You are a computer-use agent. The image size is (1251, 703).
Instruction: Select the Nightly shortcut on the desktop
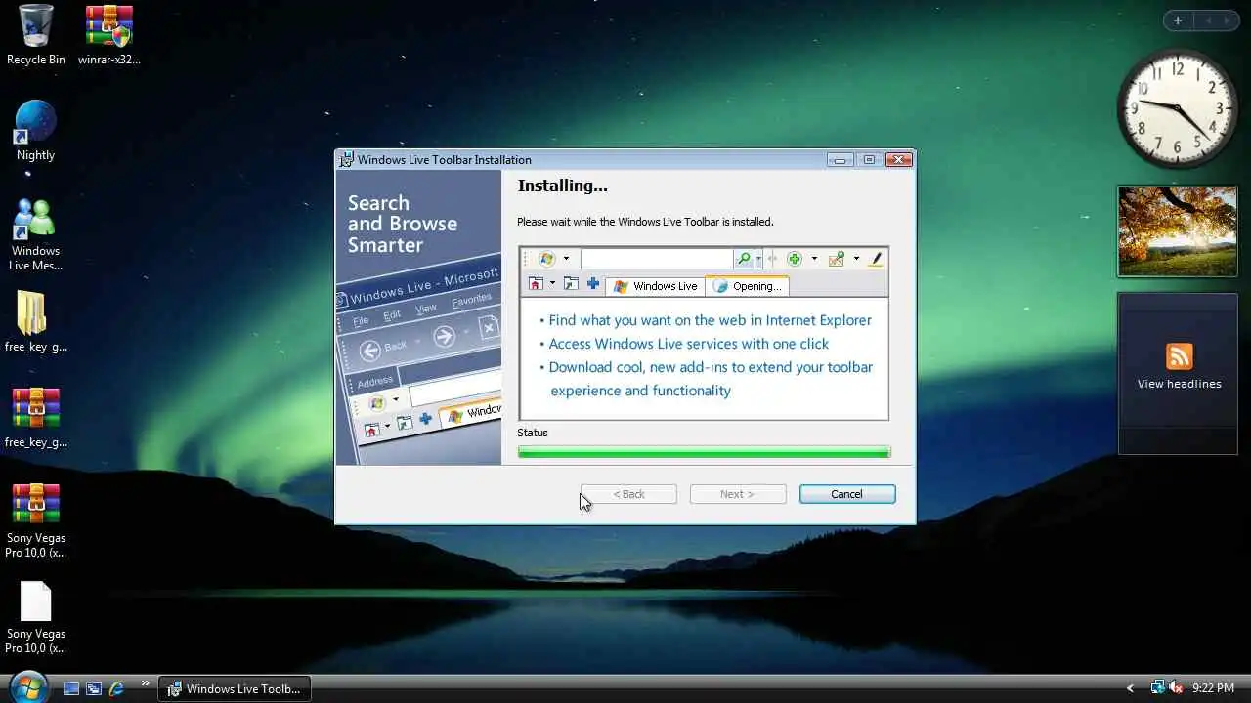(x=35, y=131)
